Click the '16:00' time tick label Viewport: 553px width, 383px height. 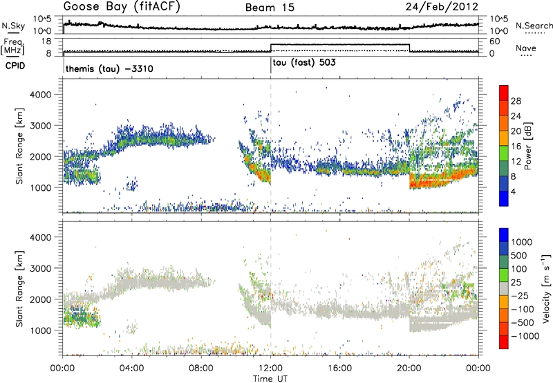click(x=339, y=368)
